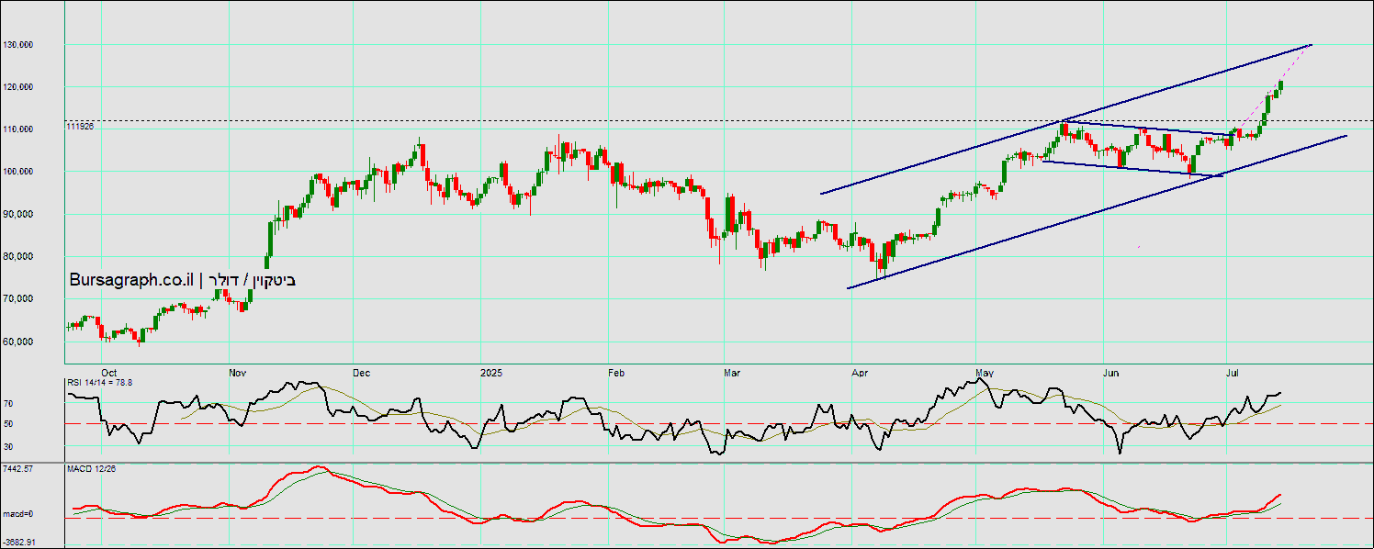Select the RSI 14/14 = 78.8 indicator label
The width and height of the screenshot is (1374, 549).
point(99,382)
